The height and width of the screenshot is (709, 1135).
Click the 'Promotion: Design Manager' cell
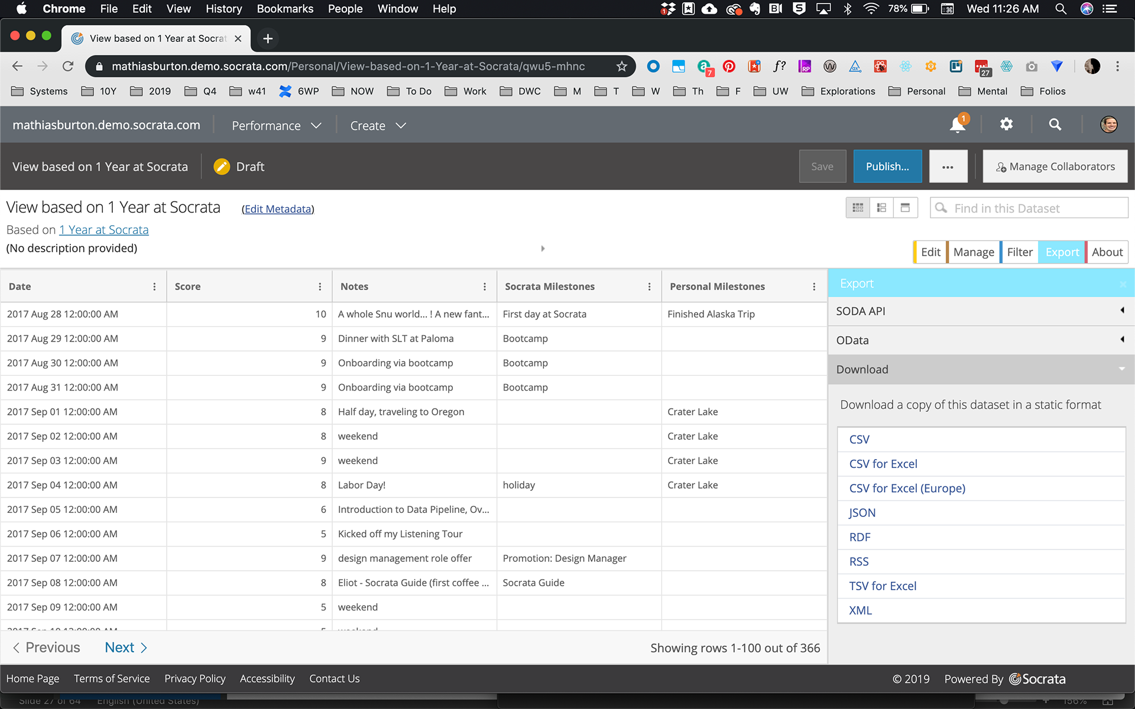pos(579,558)
